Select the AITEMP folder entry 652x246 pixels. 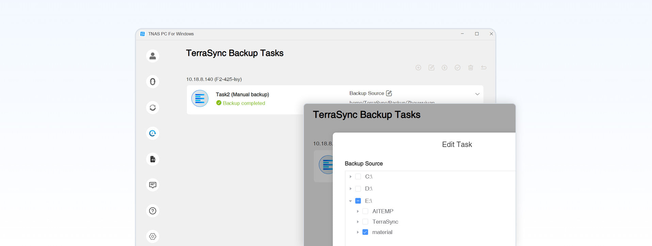(x=382, y=211)
